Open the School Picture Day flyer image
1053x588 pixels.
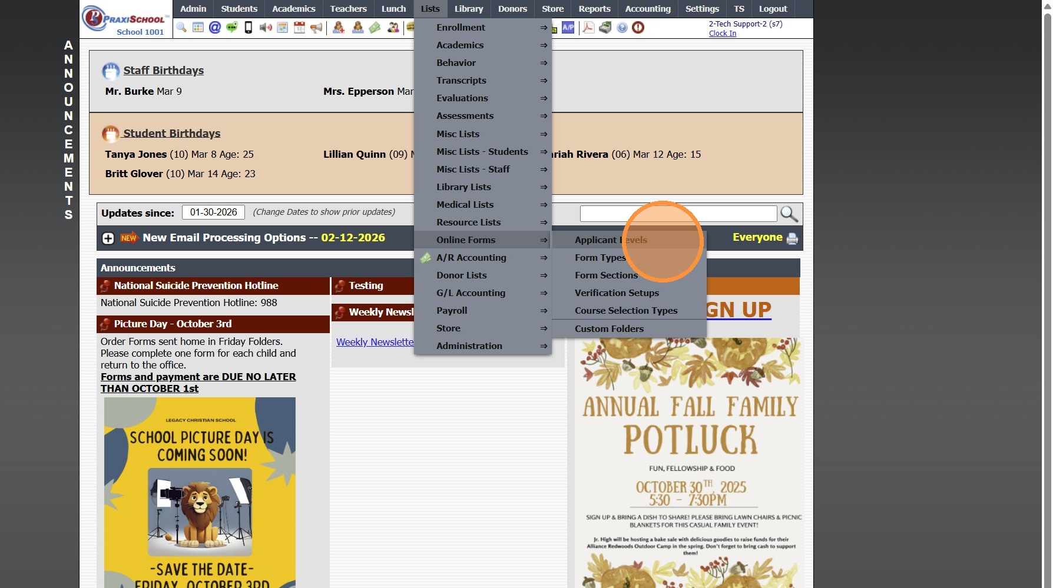click(200, 493)
